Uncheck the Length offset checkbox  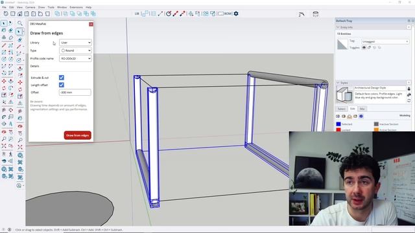coord(62,85)
